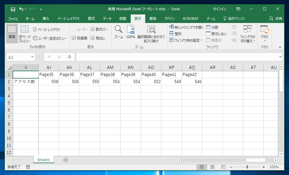Switch to Page Layout (ページレイアウト) view
Viewport: 289px width, 175px height.
pyautogui.click(x=47, y=30)
